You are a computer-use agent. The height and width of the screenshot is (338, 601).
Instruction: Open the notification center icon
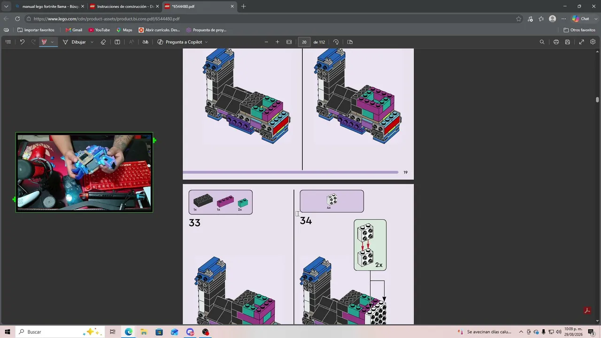[591, 332]
